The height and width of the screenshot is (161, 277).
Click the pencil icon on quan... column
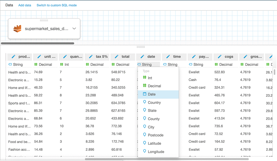tap(65, 57)
